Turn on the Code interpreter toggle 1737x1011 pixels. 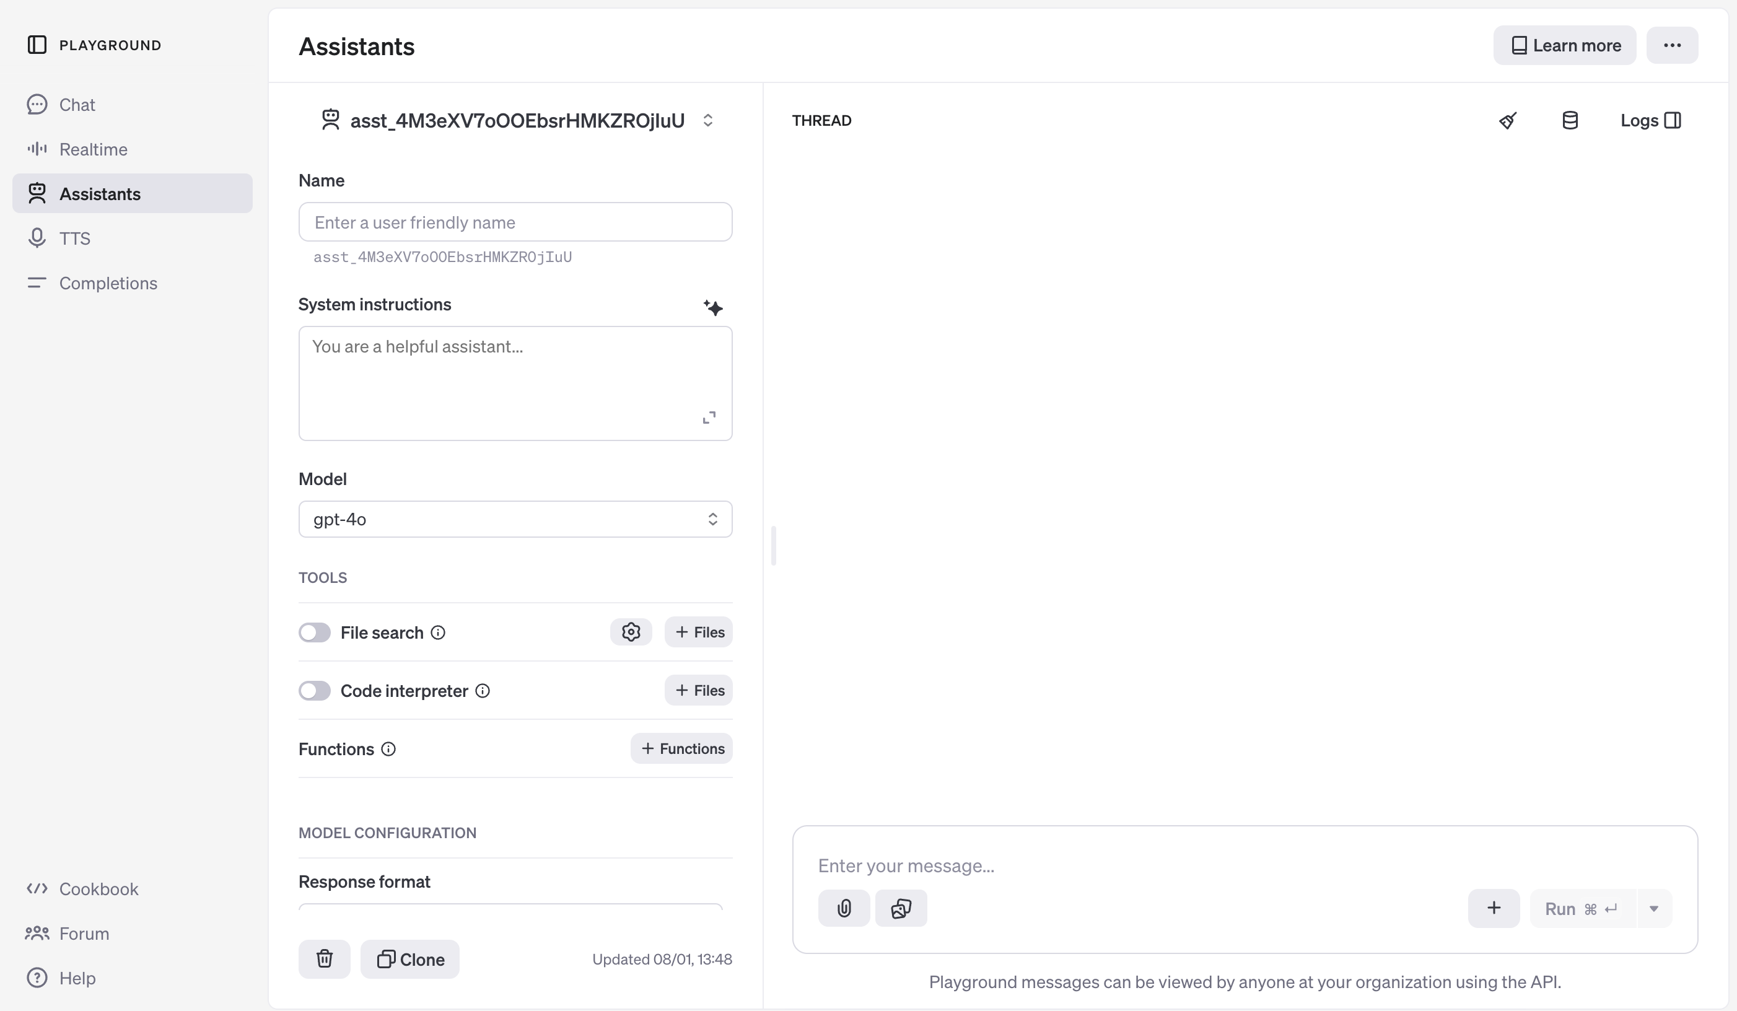(314, 691)
